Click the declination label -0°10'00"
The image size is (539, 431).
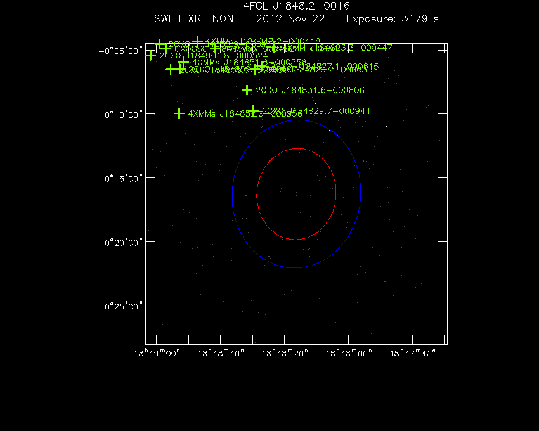tap(120, 115)
